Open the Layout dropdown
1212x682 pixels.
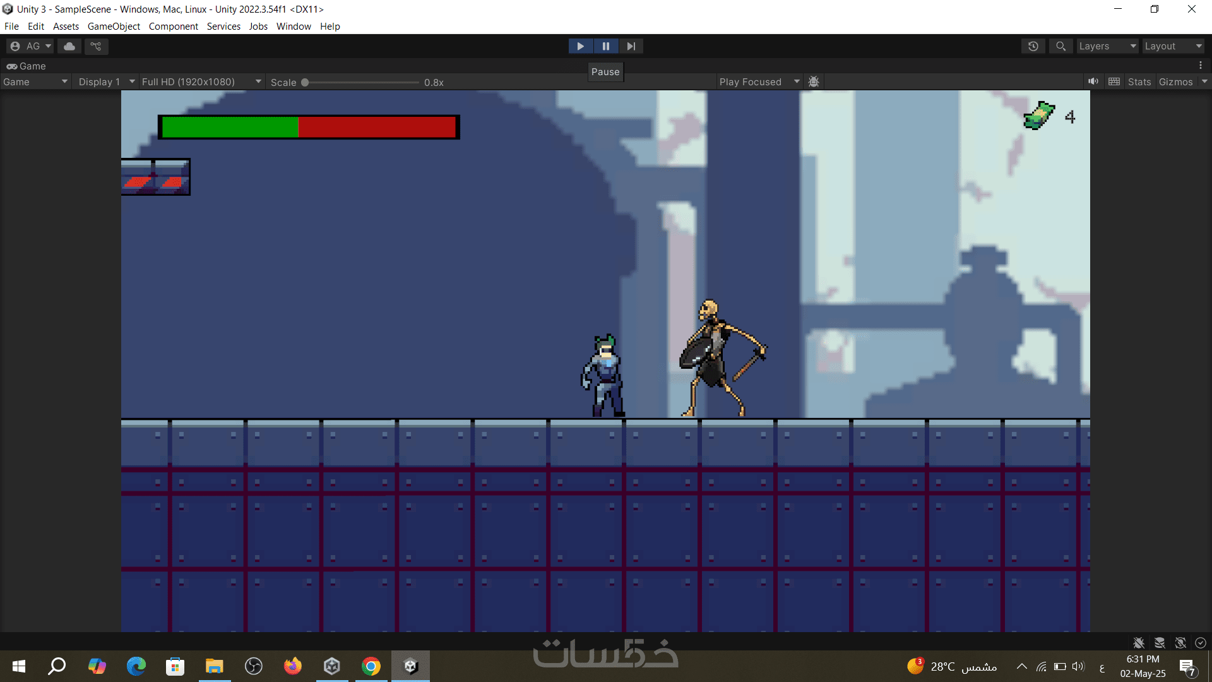(1173, 46)
